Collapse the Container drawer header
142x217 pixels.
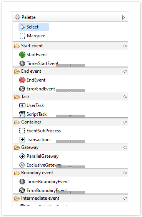(70, 122)
